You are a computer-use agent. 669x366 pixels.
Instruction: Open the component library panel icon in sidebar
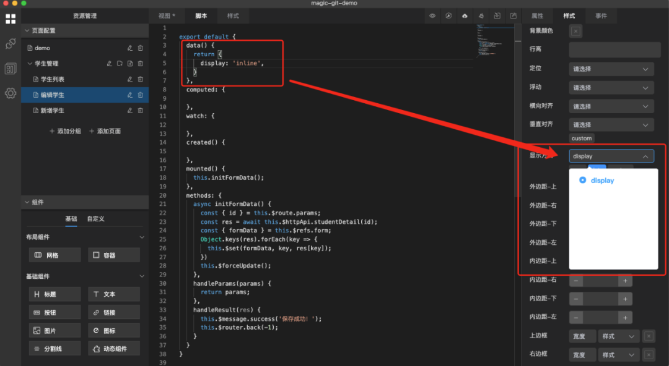click(x=11, y=68)
